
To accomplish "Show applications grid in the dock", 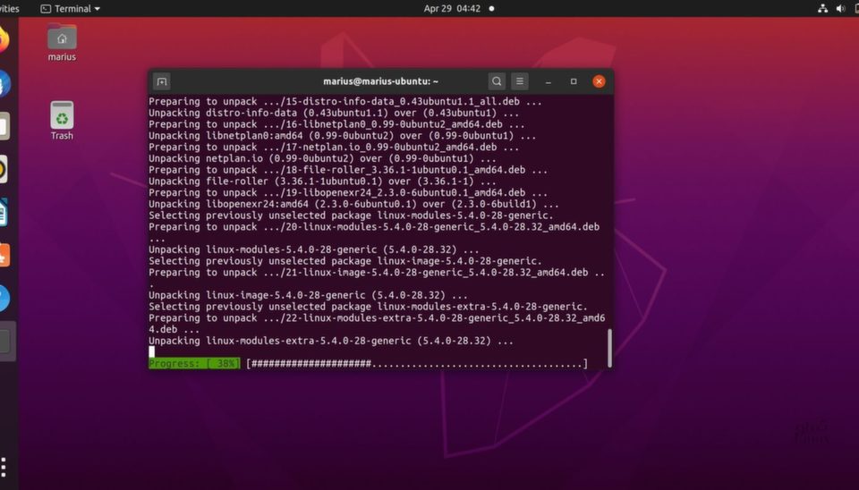I will (4, 467).
